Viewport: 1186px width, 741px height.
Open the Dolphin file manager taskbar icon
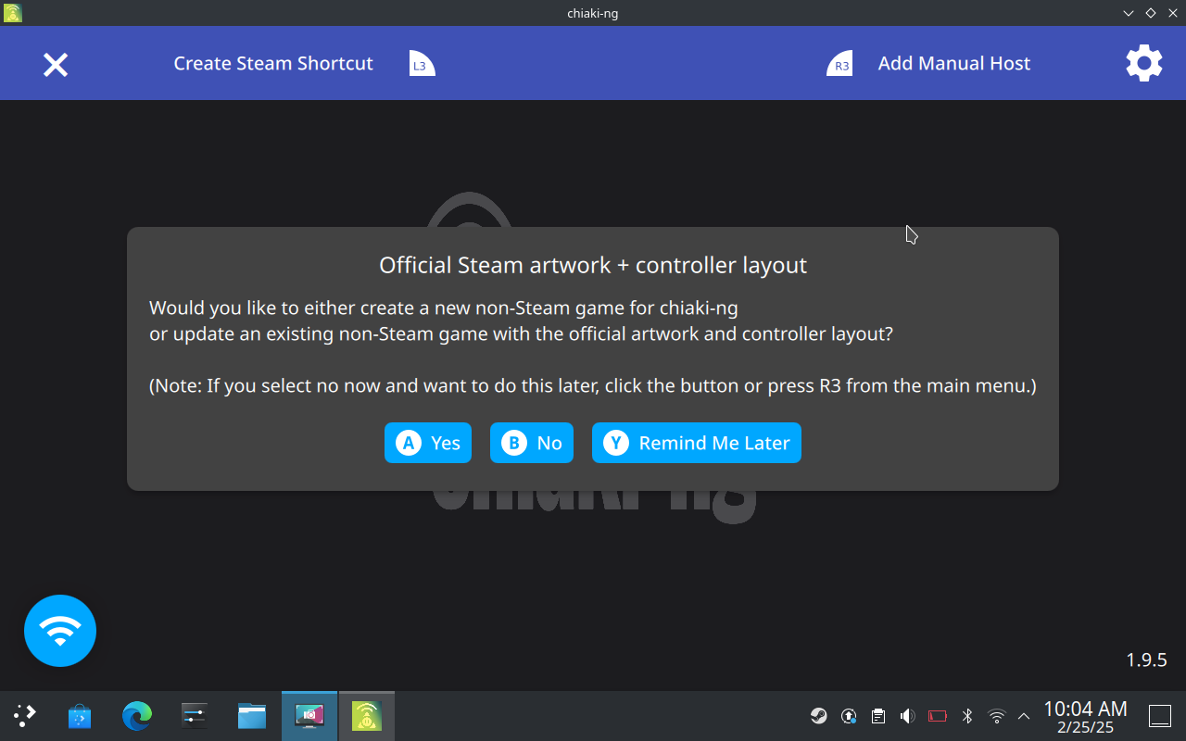tap(251, 715)
